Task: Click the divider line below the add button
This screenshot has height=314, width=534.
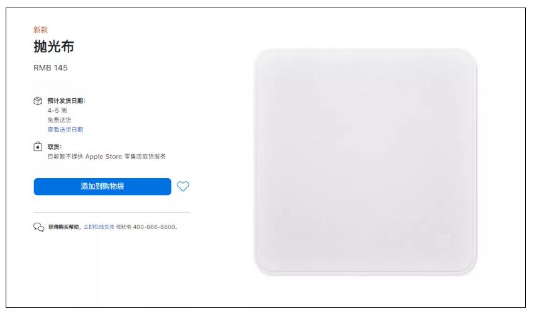Action: [x=112, y=212]
